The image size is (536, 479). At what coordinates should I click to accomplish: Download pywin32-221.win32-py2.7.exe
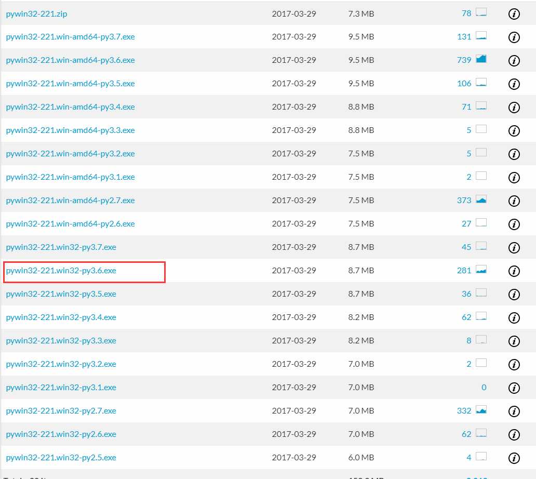(61, 410)
